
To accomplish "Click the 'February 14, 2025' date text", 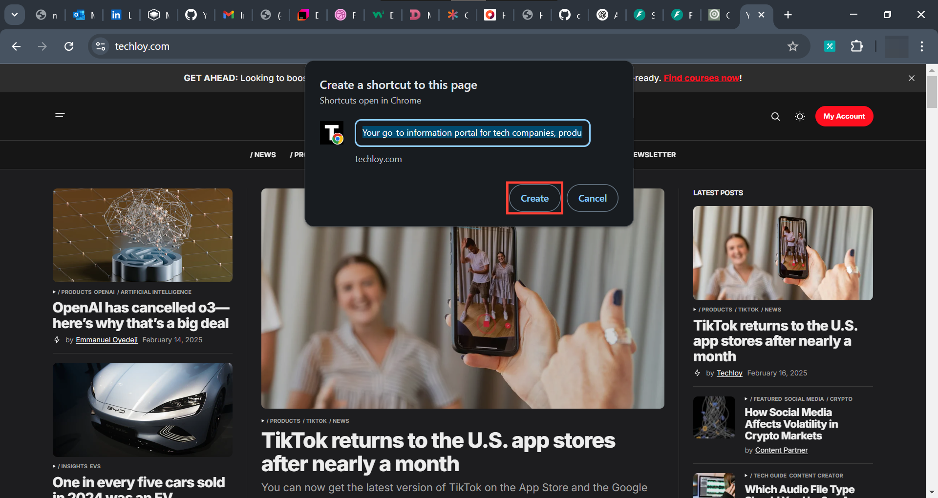I will tap(172, 340).
